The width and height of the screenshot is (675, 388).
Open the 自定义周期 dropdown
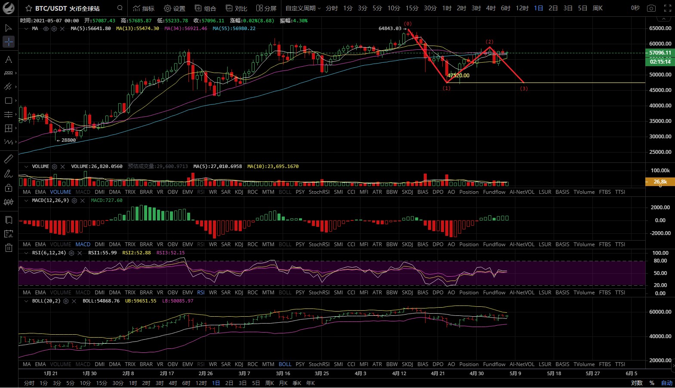pyautogui.click(x=303, y=8)
